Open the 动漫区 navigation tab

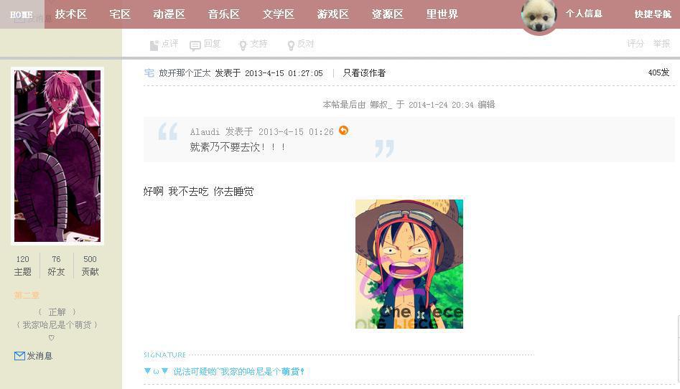(169, 14)
